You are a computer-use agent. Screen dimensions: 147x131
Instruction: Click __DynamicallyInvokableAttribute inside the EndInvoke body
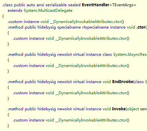click(92, 93)
